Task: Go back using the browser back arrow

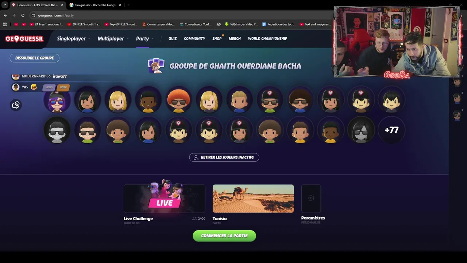Action: point(5,15)
